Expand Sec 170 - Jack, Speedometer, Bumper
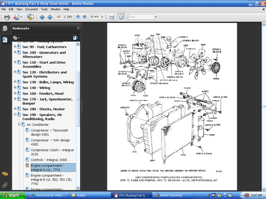This screenshot has height=199, width=266. [x=15, y=99]
